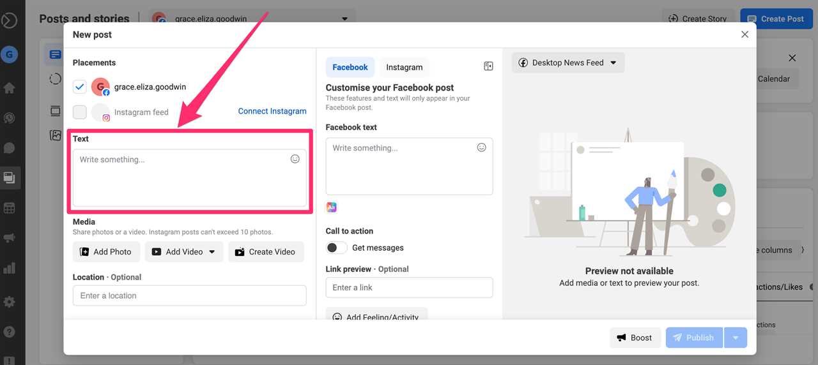Open the recent activity clock icon
This screenshot has height=365, width=818.
pyautogui.click(x=9, y=118)
